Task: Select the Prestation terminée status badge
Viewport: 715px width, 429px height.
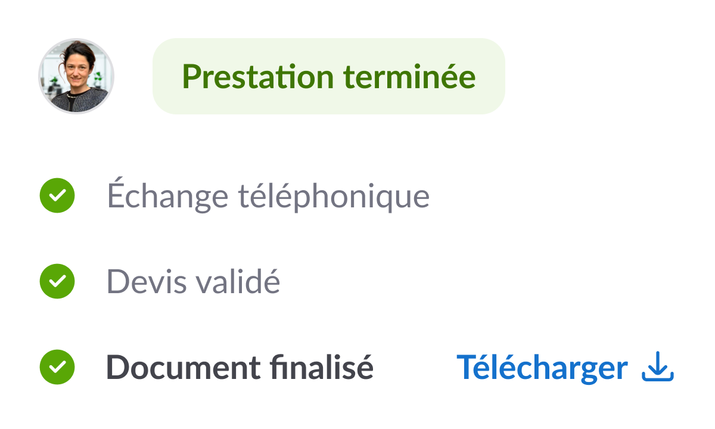Action: coord(328,76)
